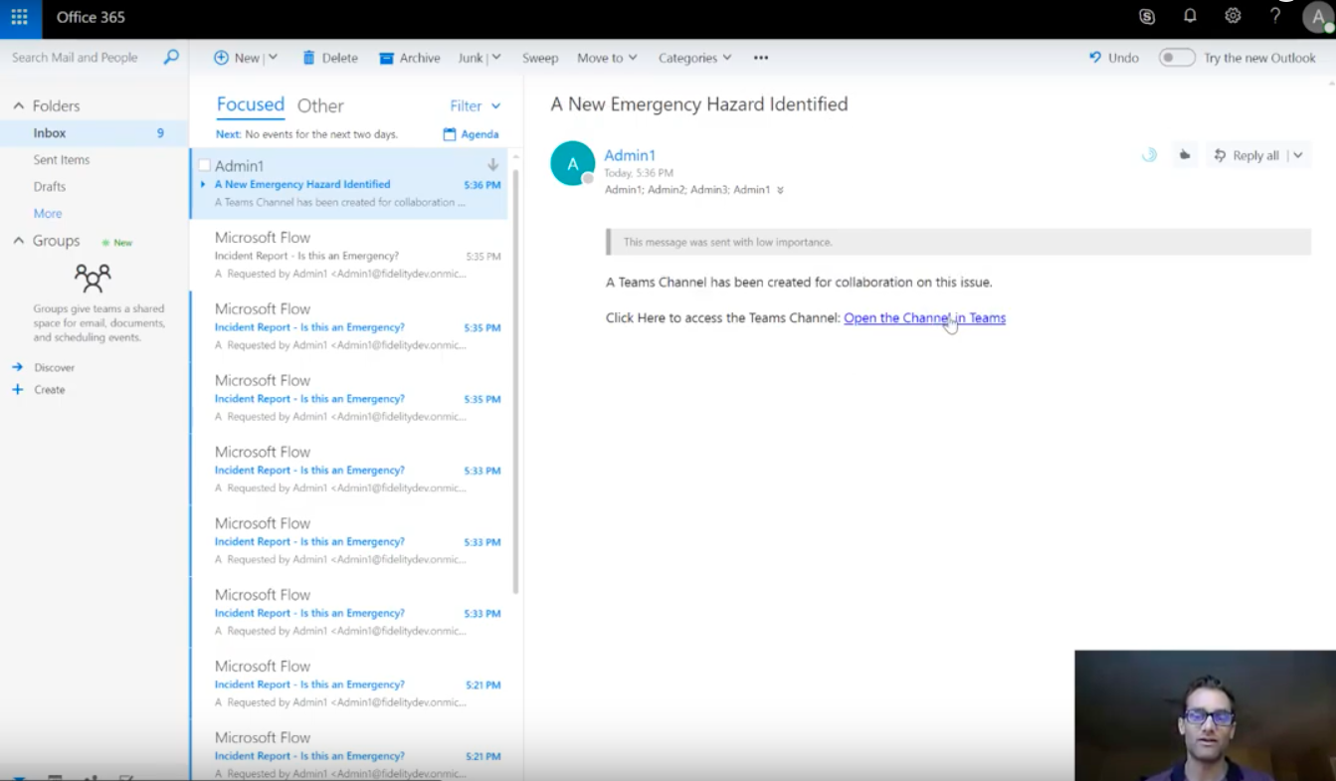Image resolution: width=1336 pixels, height=781 pixels.
Task: Open more toolbar actions ellipsis
Action: click(761, 58)
